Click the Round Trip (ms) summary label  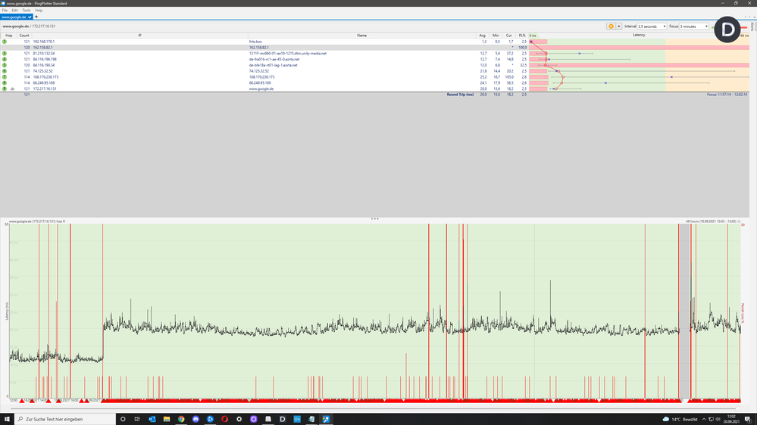click(460, 95)
